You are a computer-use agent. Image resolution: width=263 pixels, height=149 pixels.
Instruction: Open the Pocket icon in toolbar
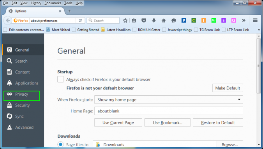click(144, 21)
